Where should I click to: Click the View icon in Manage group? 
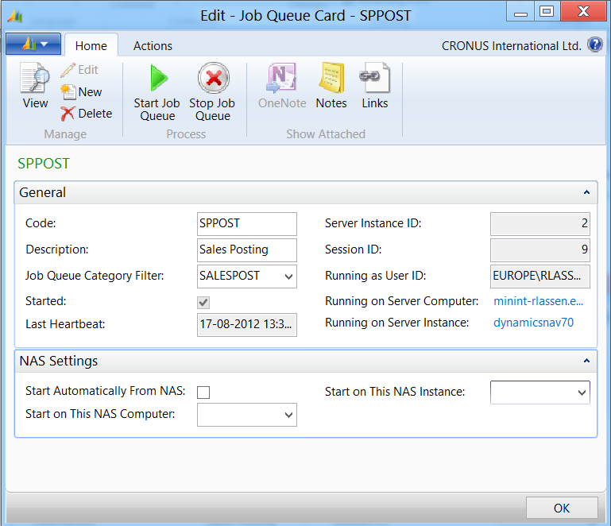click(x=35, y=80)
